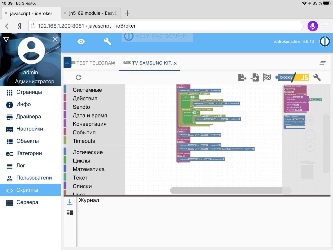Check delay box on Samsung 7 block
Image resolution: width=333 pixels, height=250 pixels.
point(220,91)
